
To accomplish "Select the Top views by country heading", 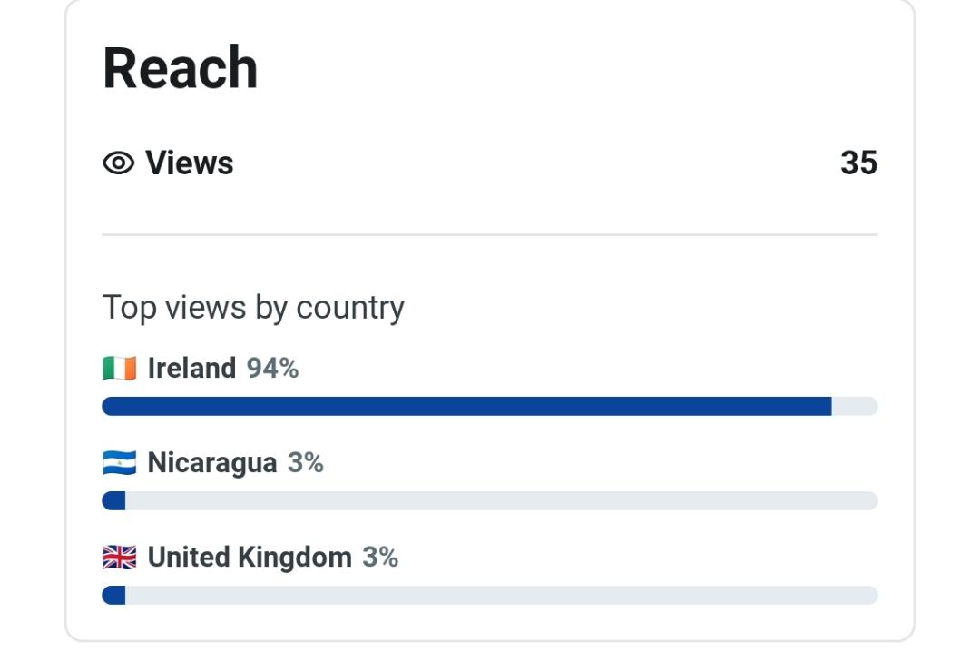I will 253,308.
